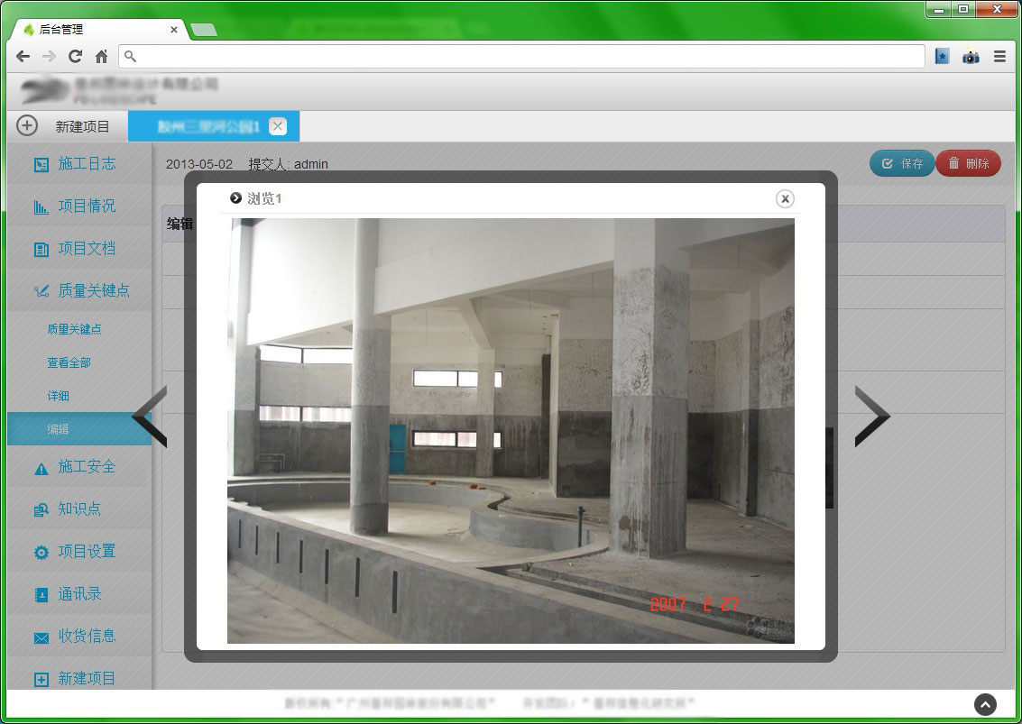The width and height of the screenshot is (1022, 724).
Task: Click the 编辑 table header
Action: pyautogui.click(x=180, y=225)
